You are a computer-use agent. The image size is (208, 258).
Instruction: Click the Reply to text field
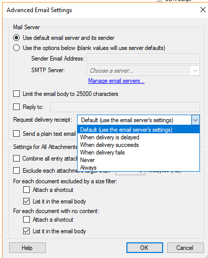125,107
